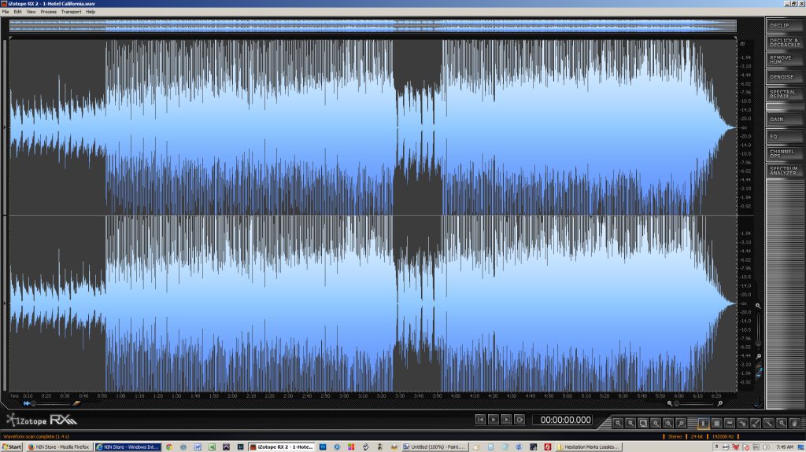Select the highlighted time selection tool
Screen dimensions: 806x452
click(703, 423)
